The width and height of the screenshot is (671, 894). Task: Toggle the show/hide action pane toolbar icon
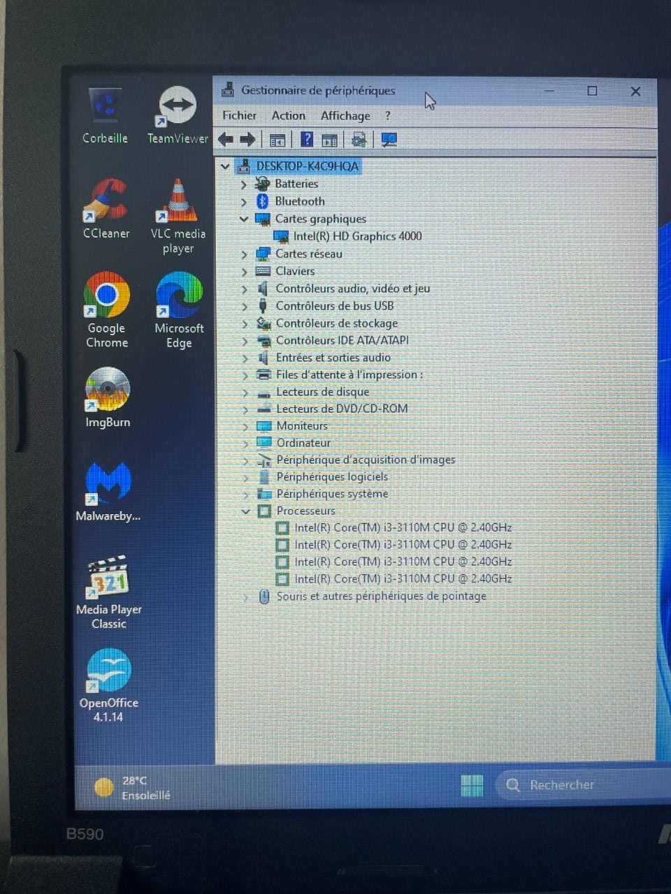tap(329, 140)
